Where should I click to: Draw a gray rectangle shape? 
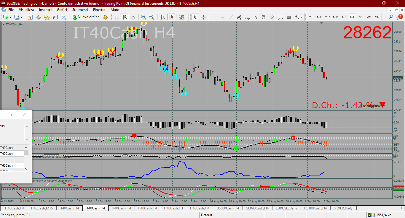(x=289, y=17)
